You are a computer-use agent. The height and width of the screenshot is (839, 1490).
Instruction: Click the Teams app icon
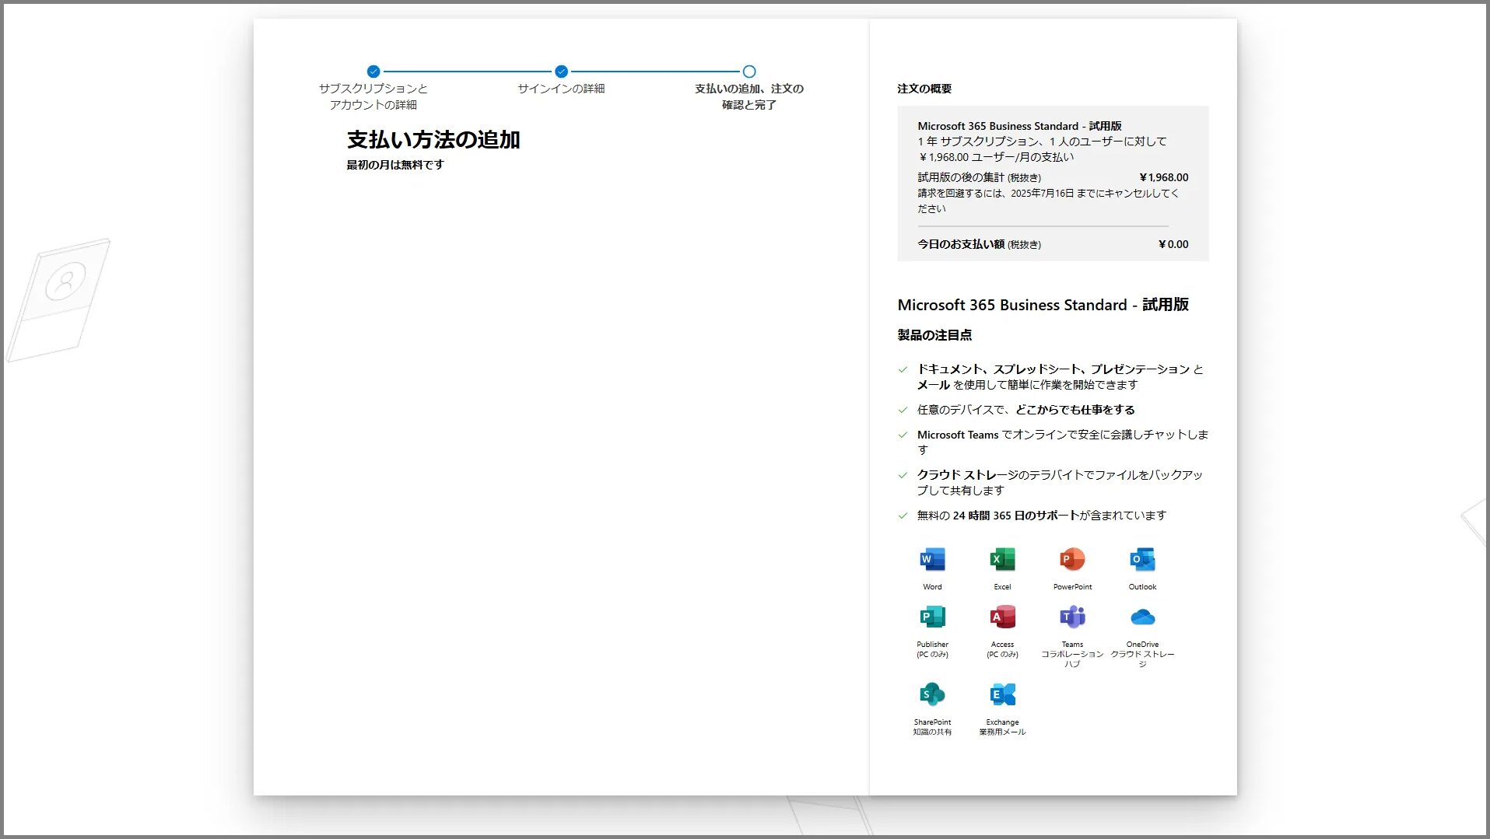pos(1072,617)
